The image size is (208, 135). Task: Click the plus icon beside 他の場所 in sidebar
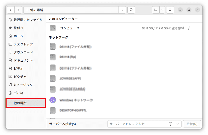(10, 103)
